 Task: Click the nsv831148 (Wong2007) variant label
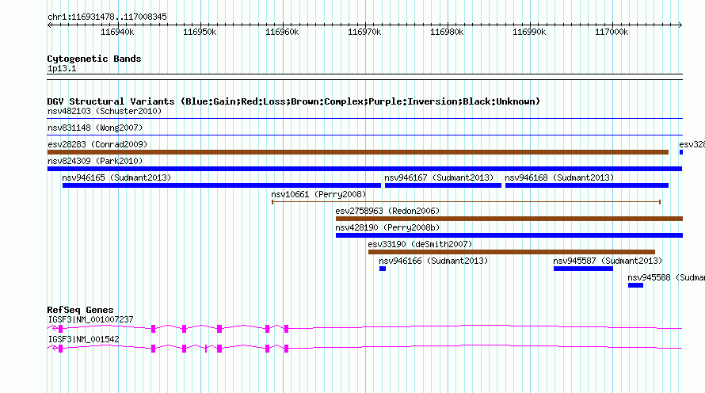coord(95,128)
